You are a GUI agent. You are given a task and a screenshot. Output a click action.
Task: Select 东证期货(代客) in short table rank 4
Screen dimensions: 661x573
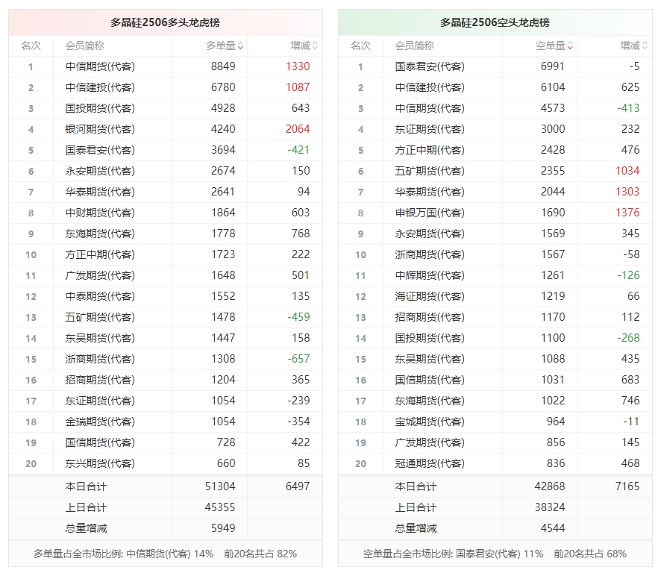[430, 129]
